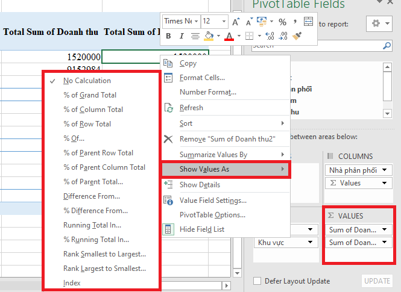Expand the Nhà phân phối field dropdown

tap(384, 170)
